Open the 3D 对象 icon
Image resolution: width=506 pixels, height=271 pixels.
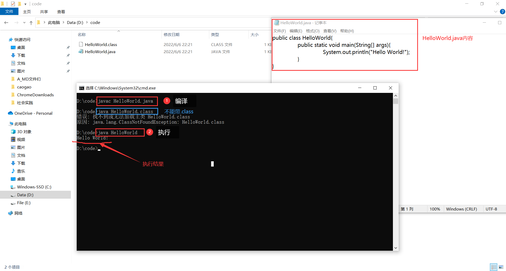pyautogui.click(x=13, y=132)
